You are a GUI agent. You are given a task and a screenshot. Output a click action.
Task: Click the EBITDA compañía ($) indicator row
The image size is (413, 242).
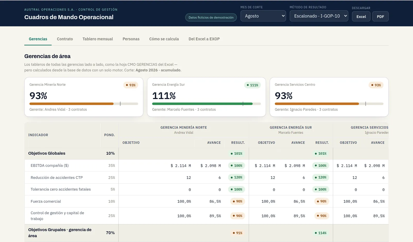point(206,166)
